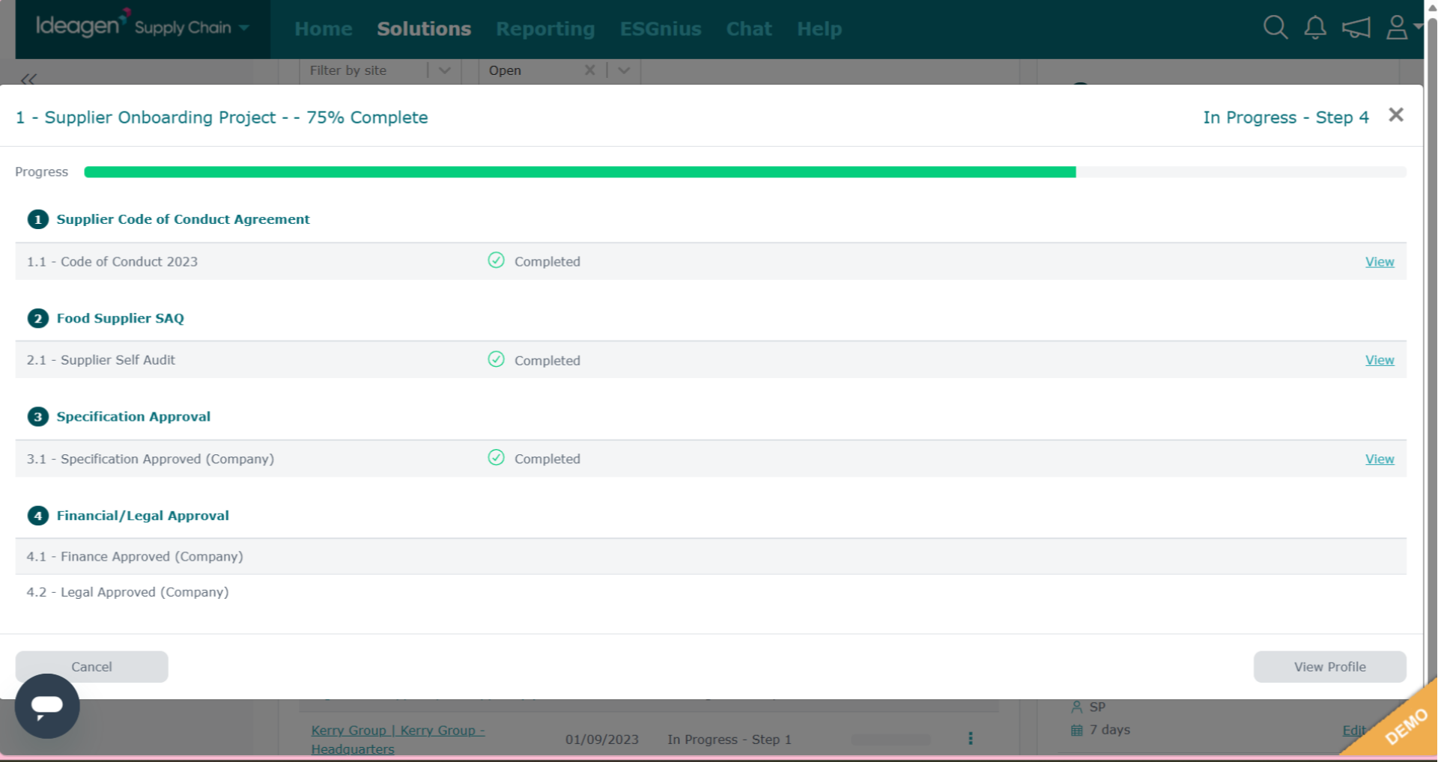The image size is (1438, 762).
Task: Collapse sidebar with double chevron icon
Action: [28, 79]
